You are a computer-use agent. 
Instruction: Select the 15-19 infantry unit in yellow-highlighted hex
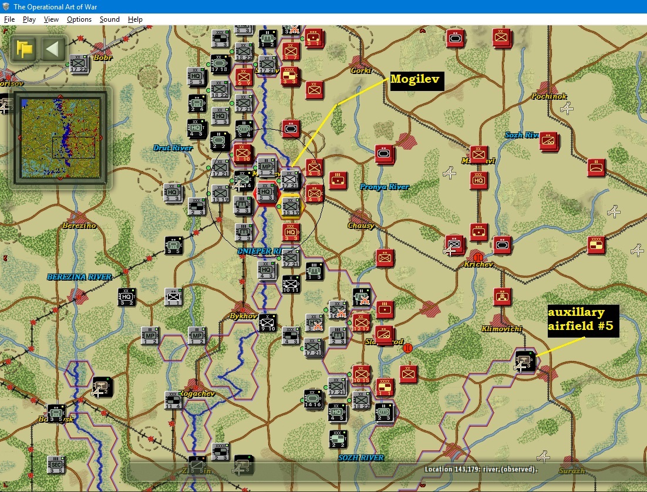[291, 206]
